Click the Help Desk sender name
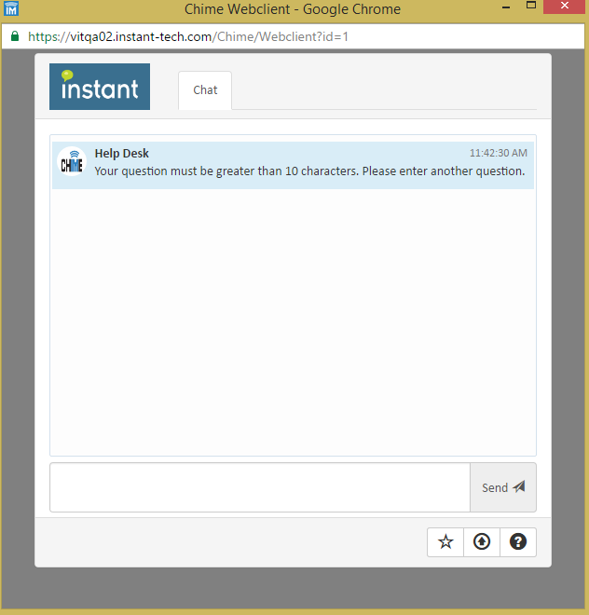The height and width of the screenshot is (615, 589). click(122, 154)
